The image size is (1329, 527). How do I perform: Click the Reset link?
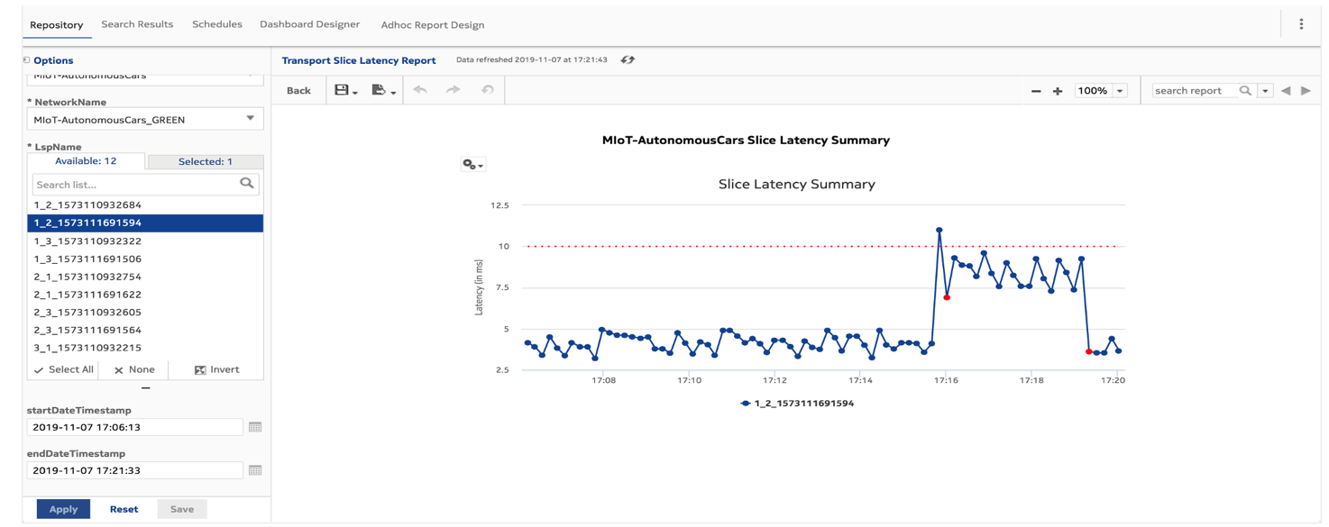click(124, 508)
